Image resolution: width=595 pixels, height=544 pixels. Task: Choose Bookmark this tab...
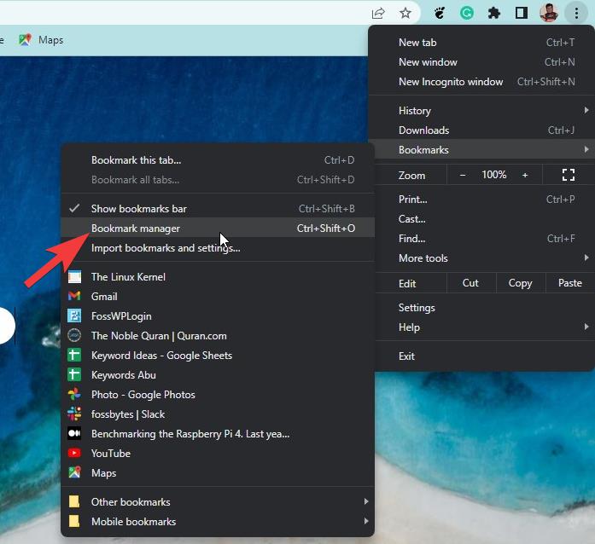tap(218, 160)
